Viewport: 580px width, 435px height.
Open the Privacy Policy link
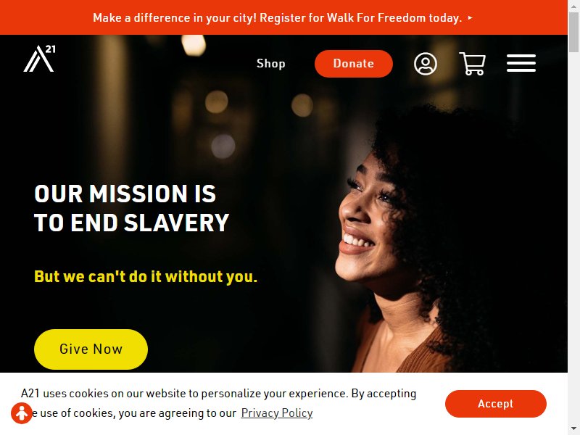pyautogui.click(x=277, y=413)
